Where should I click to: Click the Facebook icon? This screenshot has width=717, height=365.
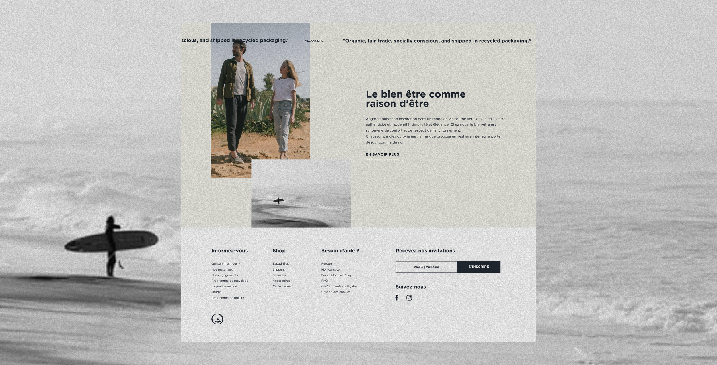pyautogui.click(x=397, y=298)
